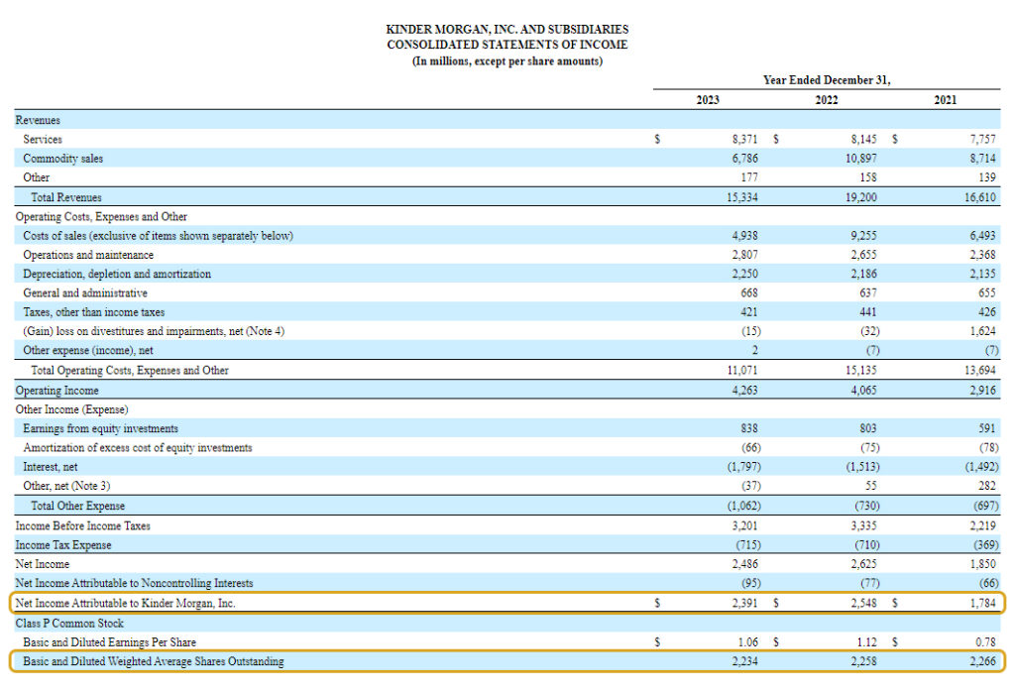Screen dimensions: 1015x693
Task: Select 2021 Other, net value 282
Action: coord(987,486)
